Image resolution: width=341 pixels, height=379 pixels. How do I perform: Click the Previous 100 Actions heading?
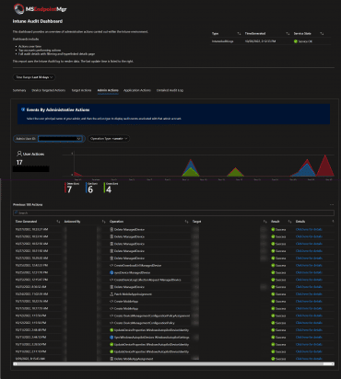(x=28, y=204)
